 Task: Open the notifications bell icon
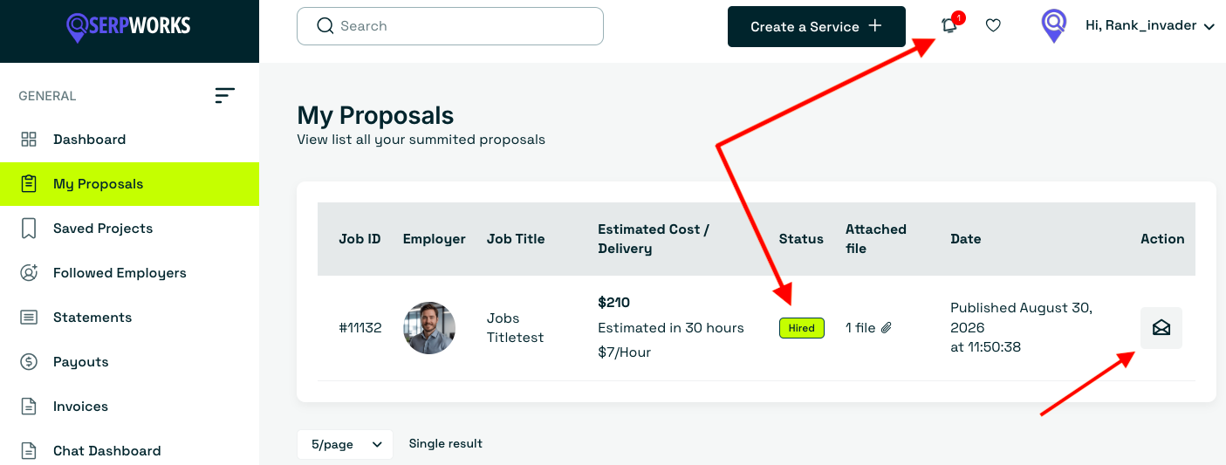[x=949, y=26]
